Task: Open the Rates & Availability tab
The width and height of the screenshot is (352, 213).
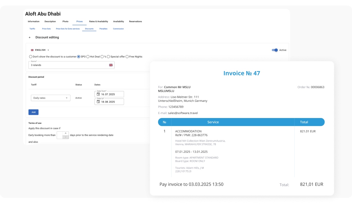Action: (98, 21)
